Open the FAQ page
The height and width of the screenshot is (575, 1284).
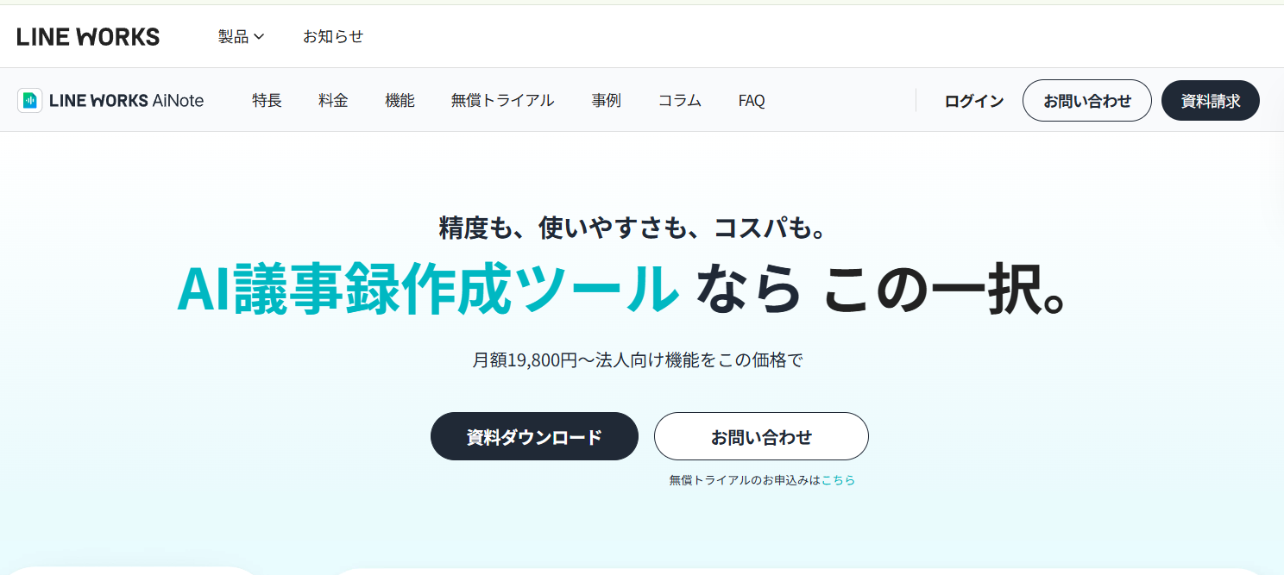coord(752,101)
